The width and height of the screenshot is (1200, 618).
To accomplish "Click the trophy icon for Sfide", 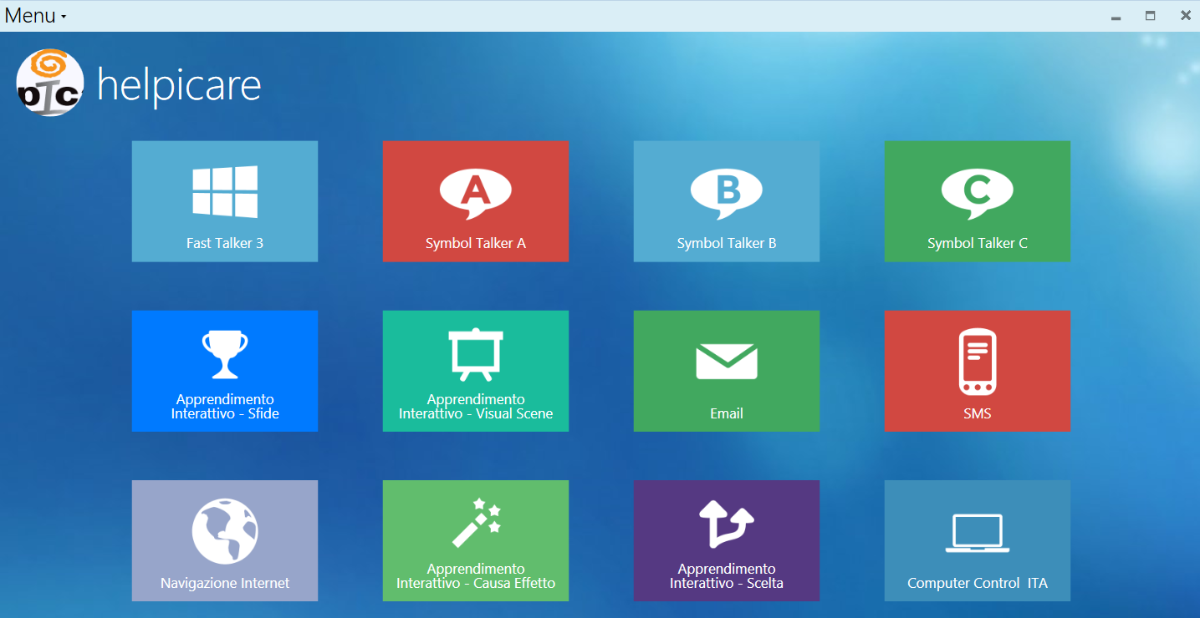I will coord(225,355).
